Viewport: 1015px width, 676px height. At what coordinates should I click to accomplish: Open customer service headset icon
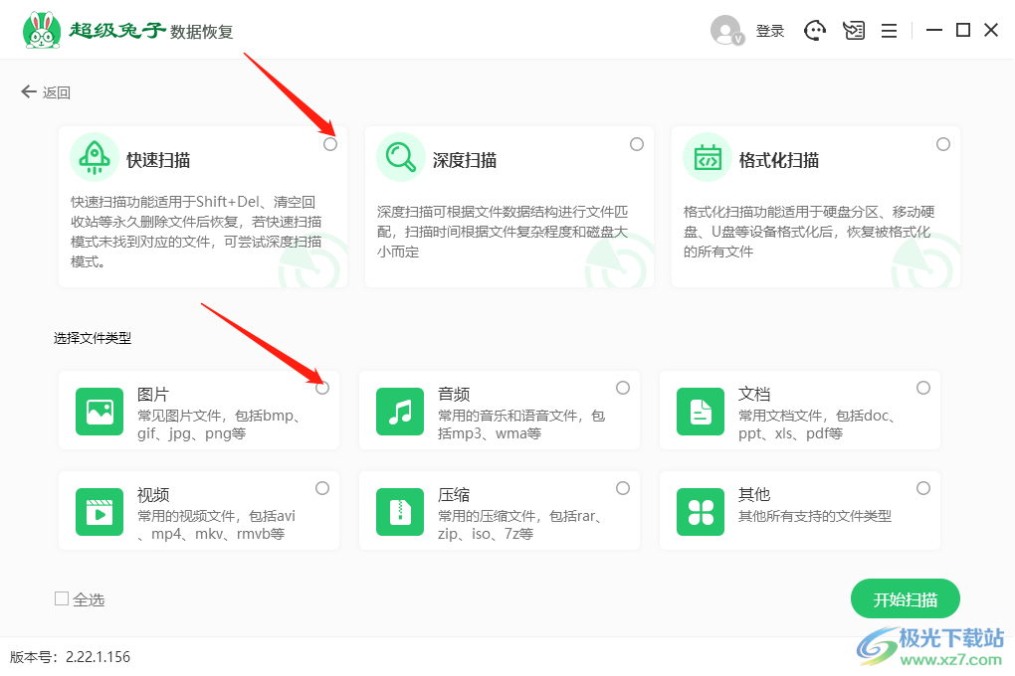point(814,31)
